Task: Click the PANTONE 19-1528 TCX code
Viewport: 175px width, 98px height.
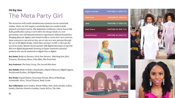Action: coord(117,29)
